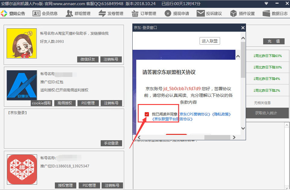290x190 pixels.
Task: Click the 获取收入统计 button
Action: click(267, 113)
